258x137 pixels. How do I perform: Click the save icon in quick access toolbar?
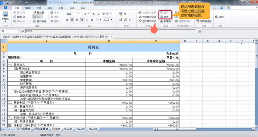pos(7,3)
